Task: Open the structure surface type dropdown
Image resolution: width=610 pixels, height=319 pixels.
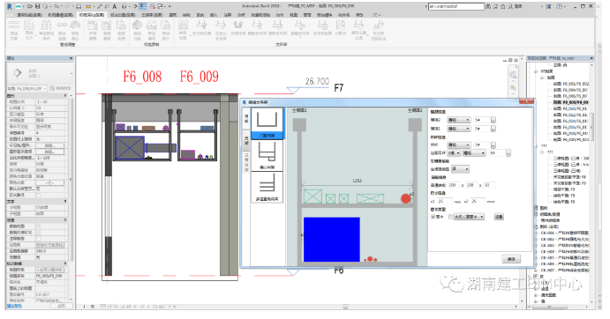Action: 460,169
